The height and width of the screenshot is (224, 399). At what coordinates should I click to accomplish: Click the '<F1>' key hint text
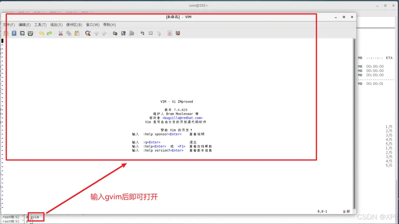(181, 147)
